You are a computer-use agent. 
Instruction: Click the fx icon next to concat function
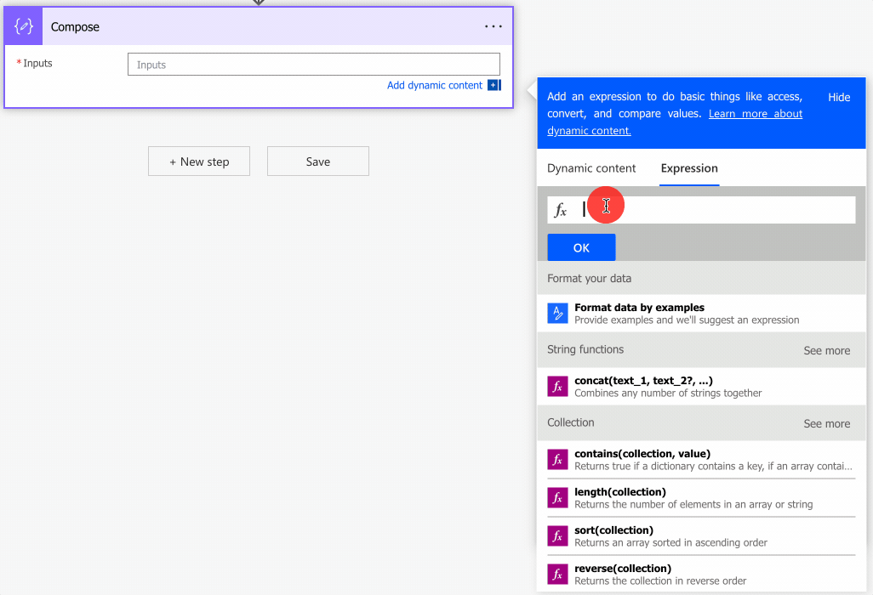pyautogui.click(x=557, y=387)
